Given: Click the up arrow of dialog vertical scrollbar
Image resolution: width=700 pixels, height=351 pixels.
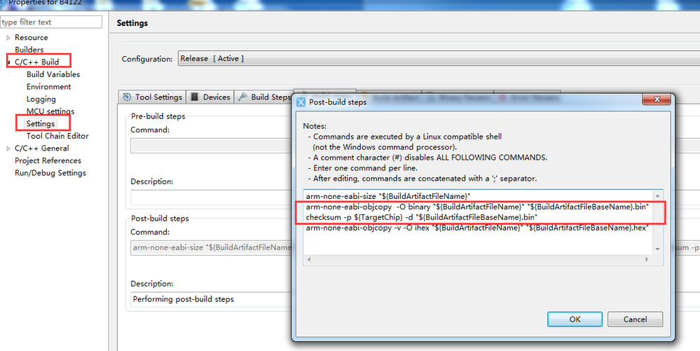Looking at the screenshot, I should (x=657, y=195).
